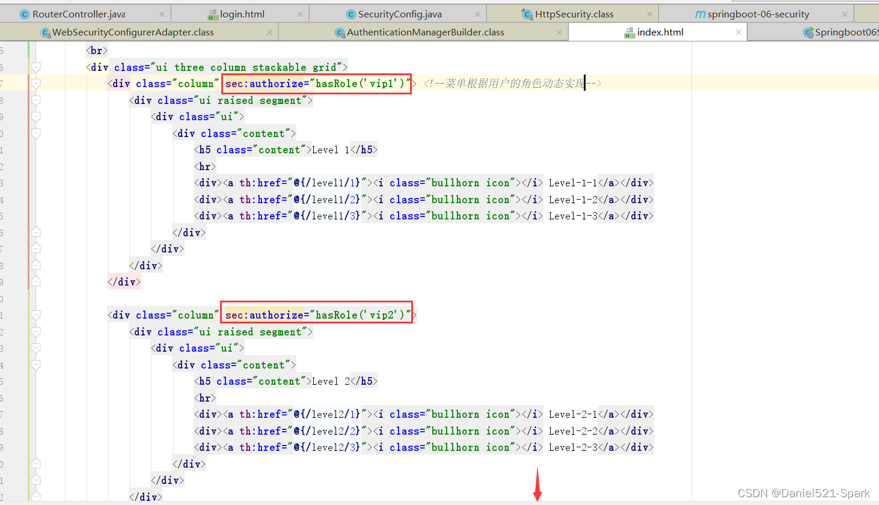The height and width of the screenshot is (505, 879).
Task: Collapse the second 'ui raised segment' div
Action: click(35, 332)
